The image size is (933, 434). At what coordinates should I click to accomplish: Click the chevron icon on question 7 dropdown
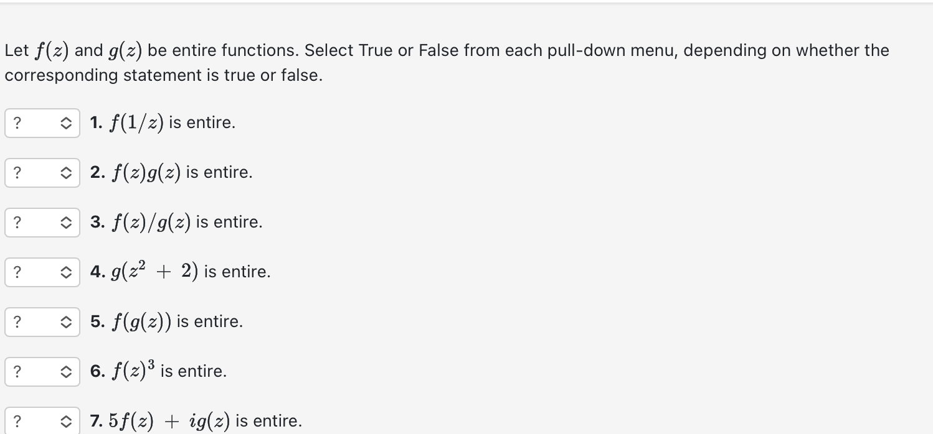66,420
